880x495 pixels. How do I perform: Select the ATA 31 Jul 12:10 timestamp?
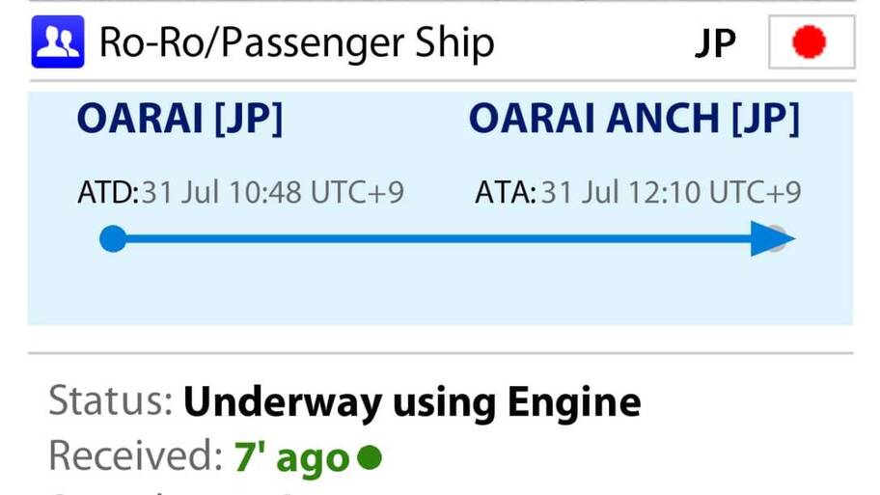671,193
